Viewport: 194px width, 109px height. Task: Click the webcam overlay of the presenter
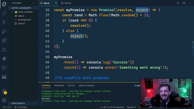[x=166, y=93]
